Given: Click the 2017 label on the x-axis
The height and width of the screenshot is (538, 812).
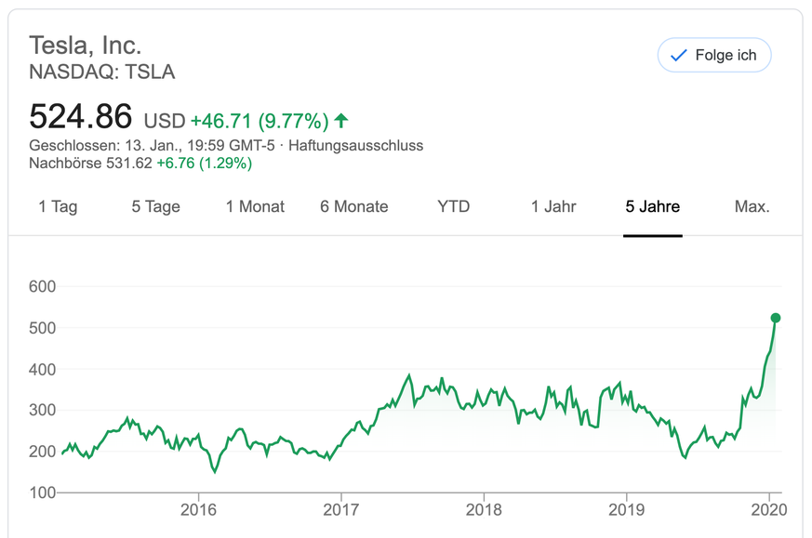Looking at the screenshot, I should pos(340,509).
